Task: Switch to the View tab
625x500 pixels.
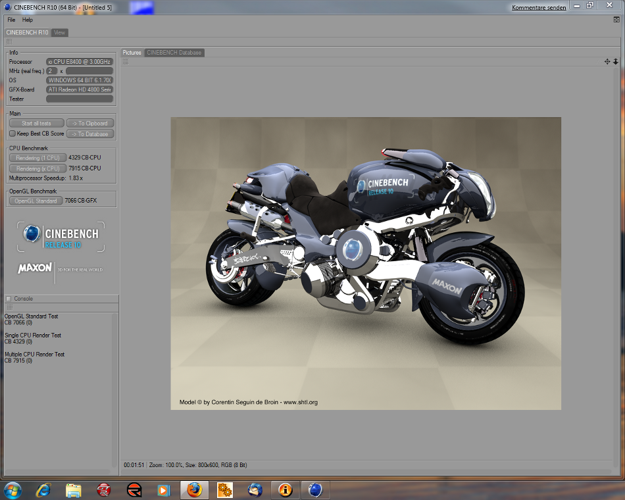Action: (59, 33)
